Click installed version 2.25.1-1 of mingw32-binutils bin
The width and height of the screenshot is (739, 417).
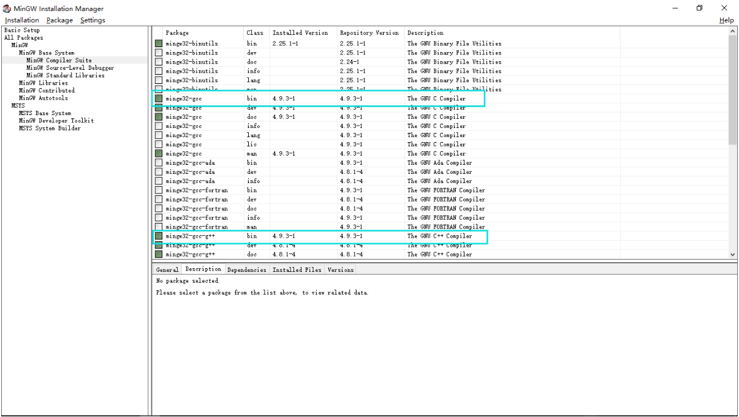tap(286, 43)
